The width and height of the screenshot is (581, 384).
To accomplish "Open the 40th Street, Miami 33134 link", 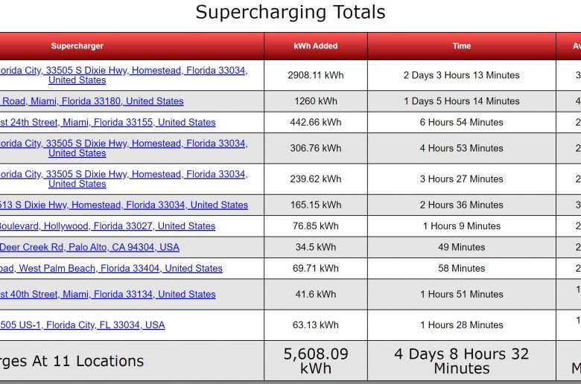I will tap(108, 294).
